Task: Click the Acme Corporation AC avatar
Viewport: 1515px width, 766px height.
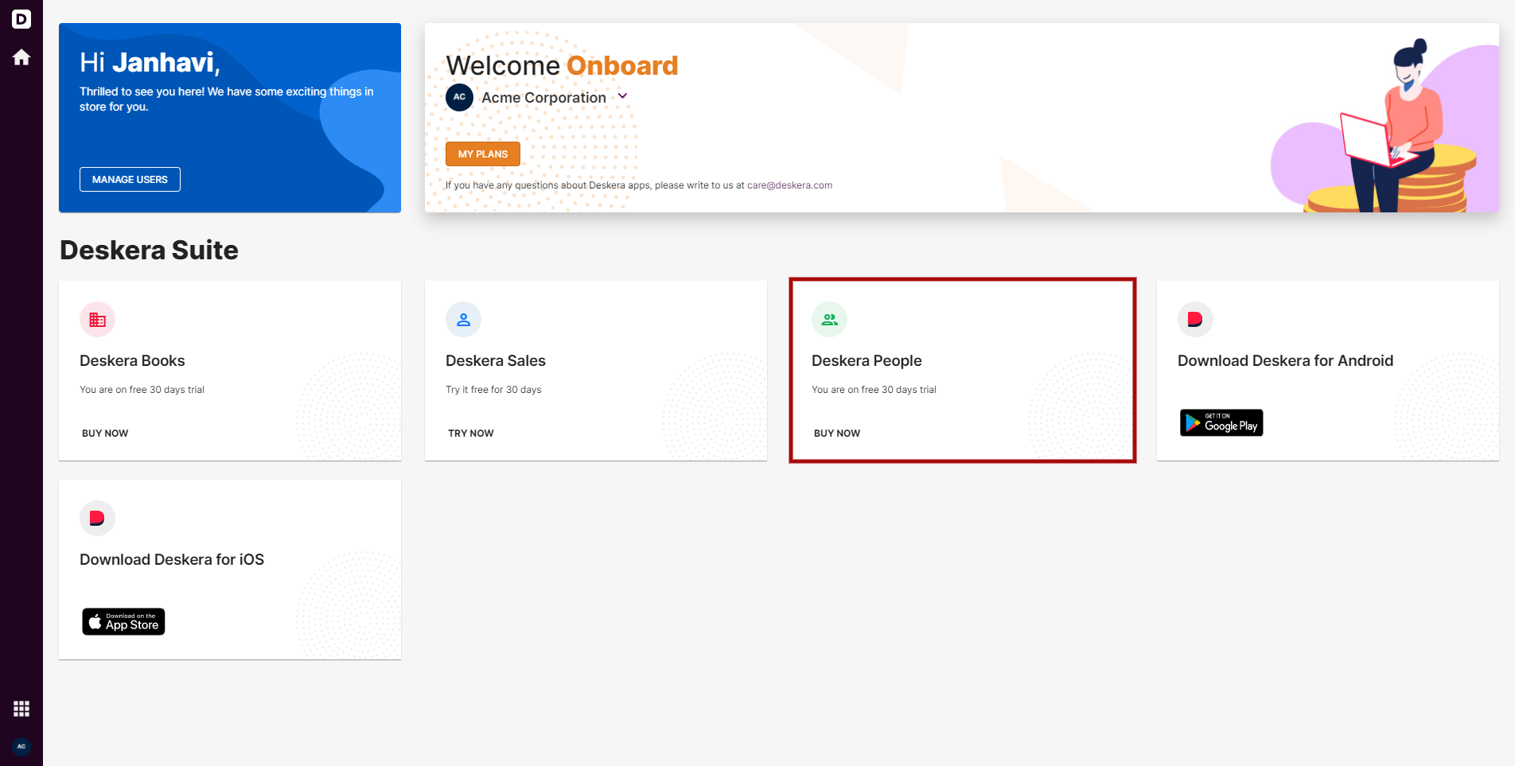Action: coord(459,97)
